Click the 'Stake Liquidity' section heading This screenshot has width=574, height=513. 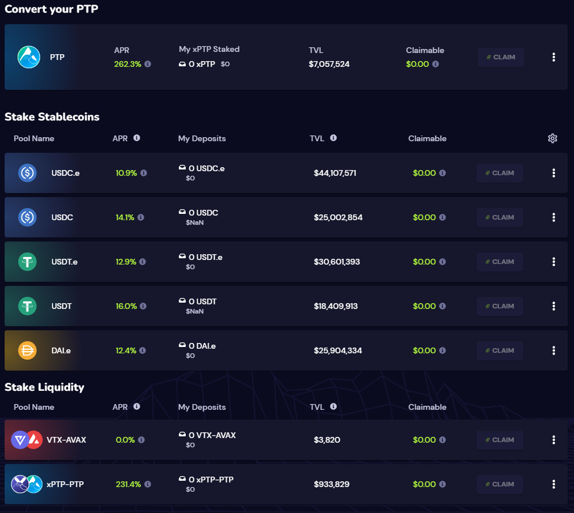tap(44, 387)
